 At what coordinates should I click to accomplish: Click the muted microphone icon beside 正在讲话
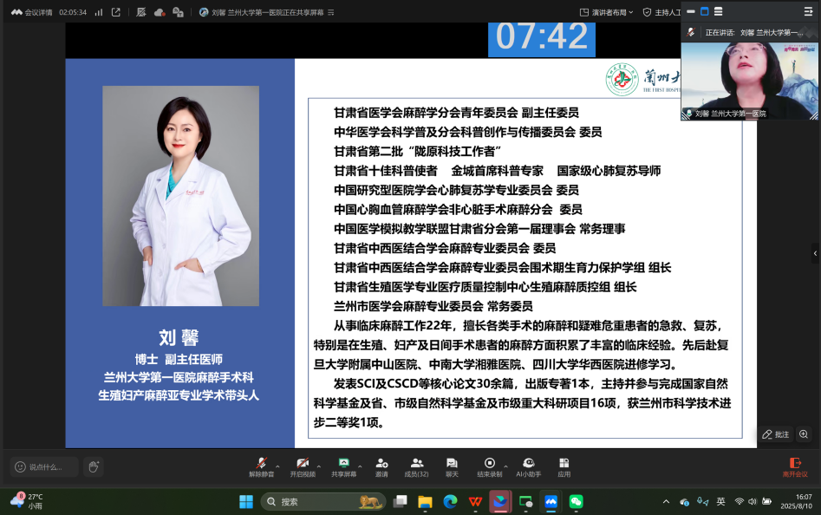click(x=691, y=32)
